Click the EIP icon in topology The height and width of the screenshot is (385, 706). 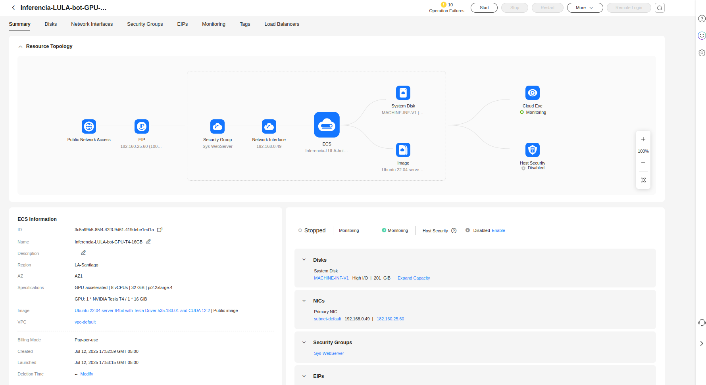coord(142,126)
